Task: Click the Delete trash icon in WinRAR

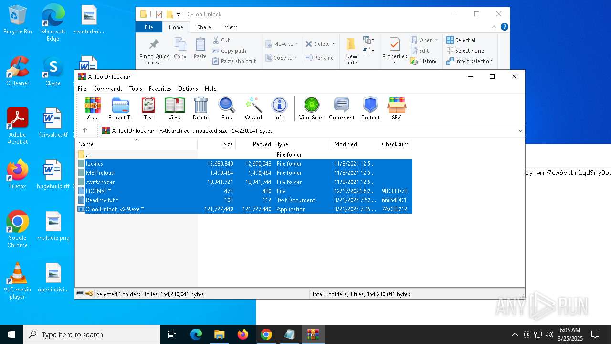Action: click(200, 108)
